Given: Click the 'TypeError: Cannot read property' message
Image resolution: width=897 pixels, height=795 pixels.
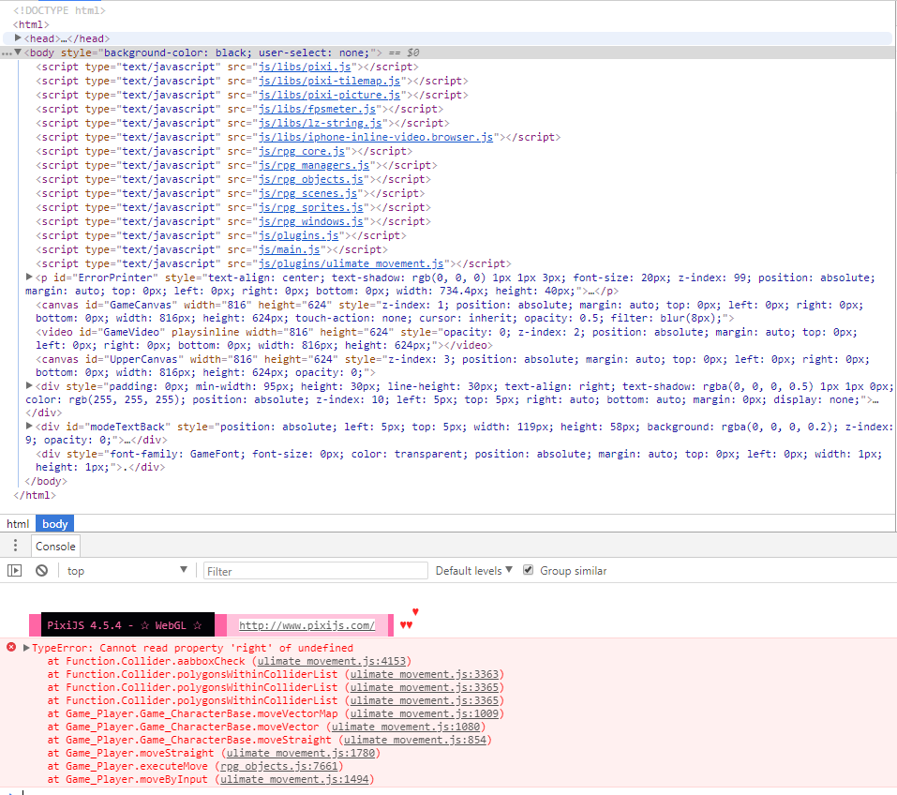Looking at the screenshot, I should click(x=192, y=648).
